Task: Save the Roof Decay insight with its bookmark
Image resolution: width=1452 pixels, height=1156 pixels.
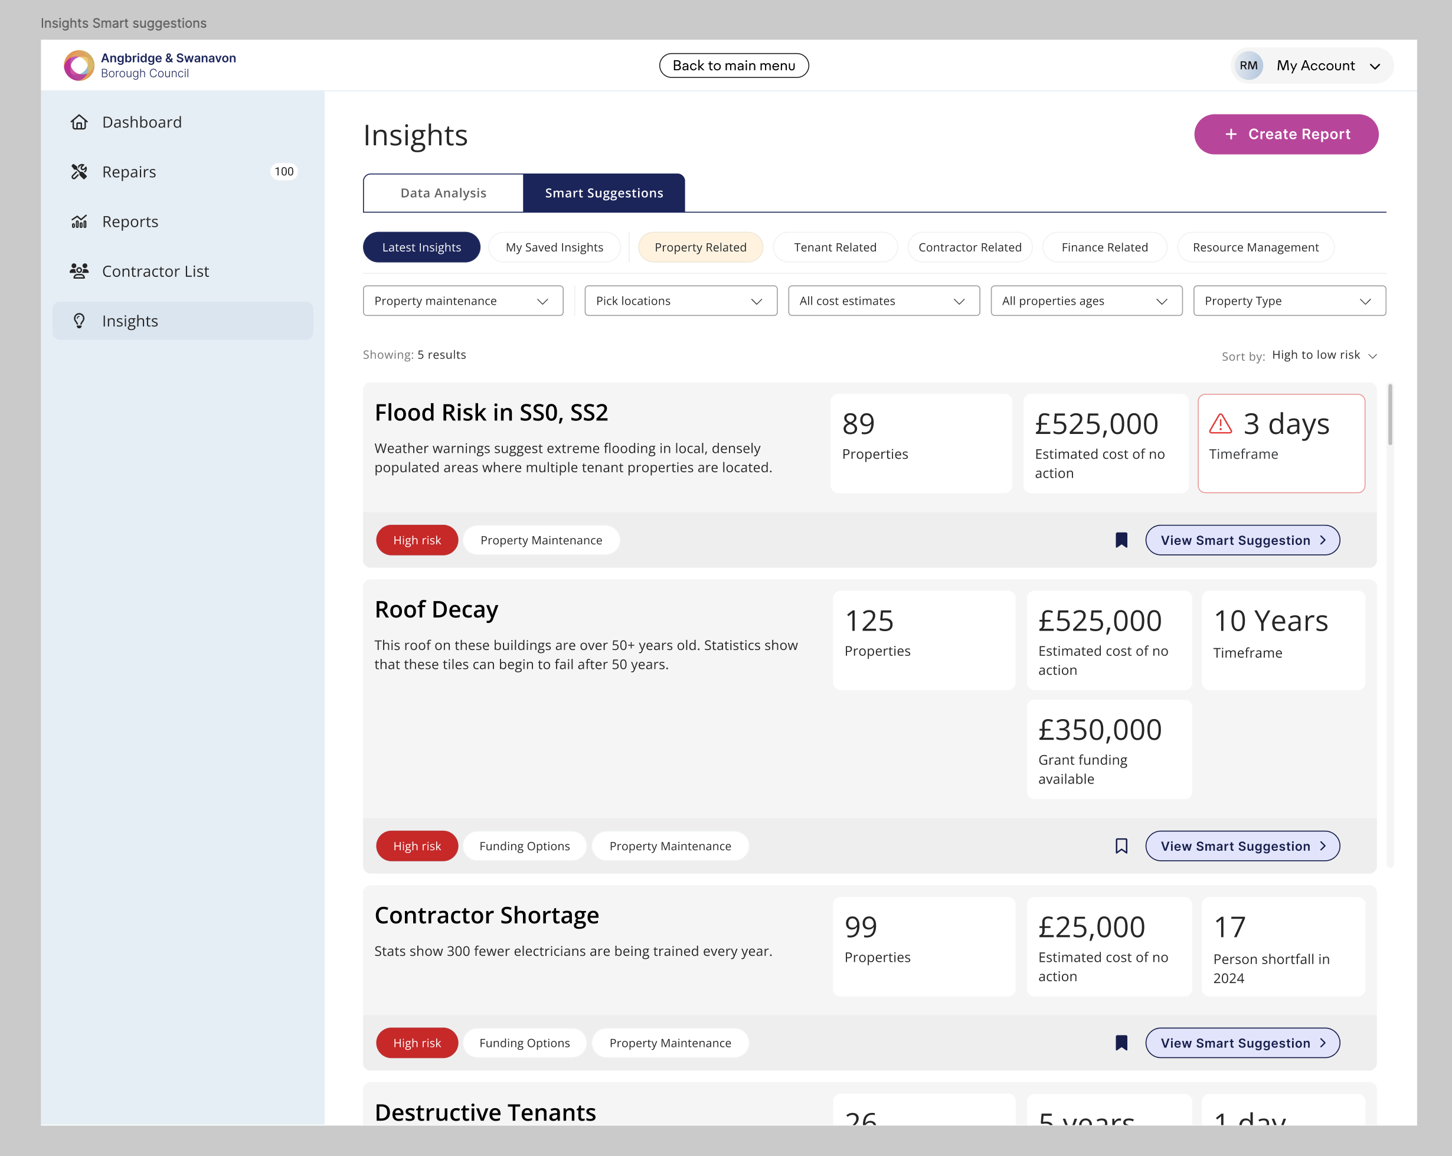Action: [x=1121, y=846]
